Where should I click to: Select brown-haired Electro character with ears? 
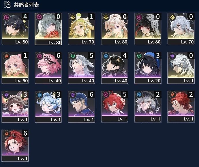(15, 107)
